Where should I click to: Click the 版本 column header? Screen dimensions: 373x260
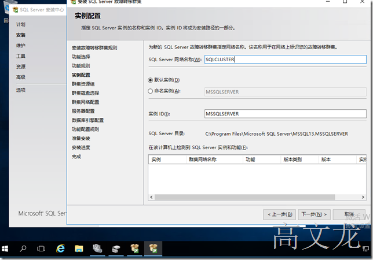tap(337, 159)
